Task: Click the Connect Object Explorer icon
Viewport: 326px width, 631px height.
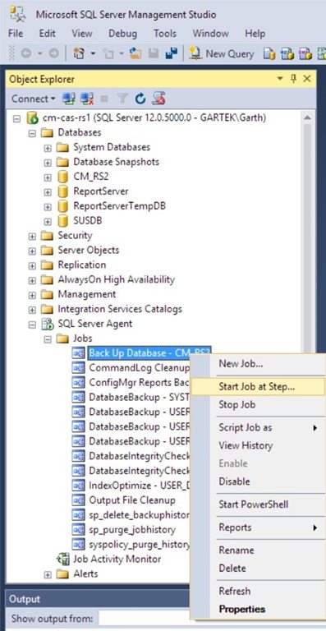Action: coord(68,99)
